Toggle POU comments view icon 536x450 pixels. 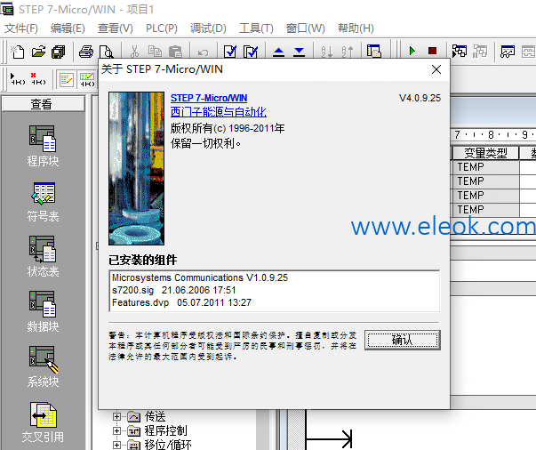click(67, 79)
